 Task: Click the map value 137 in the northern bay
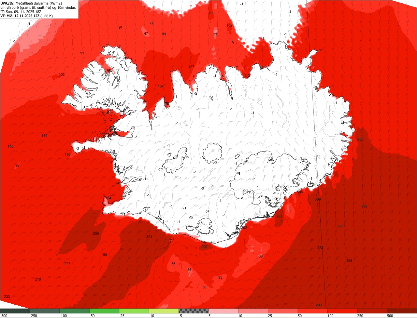pyautogui.click(x=161, y=86)
